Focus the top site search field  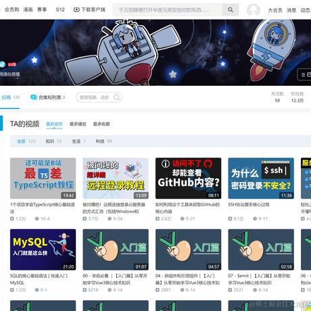point(168,9)
